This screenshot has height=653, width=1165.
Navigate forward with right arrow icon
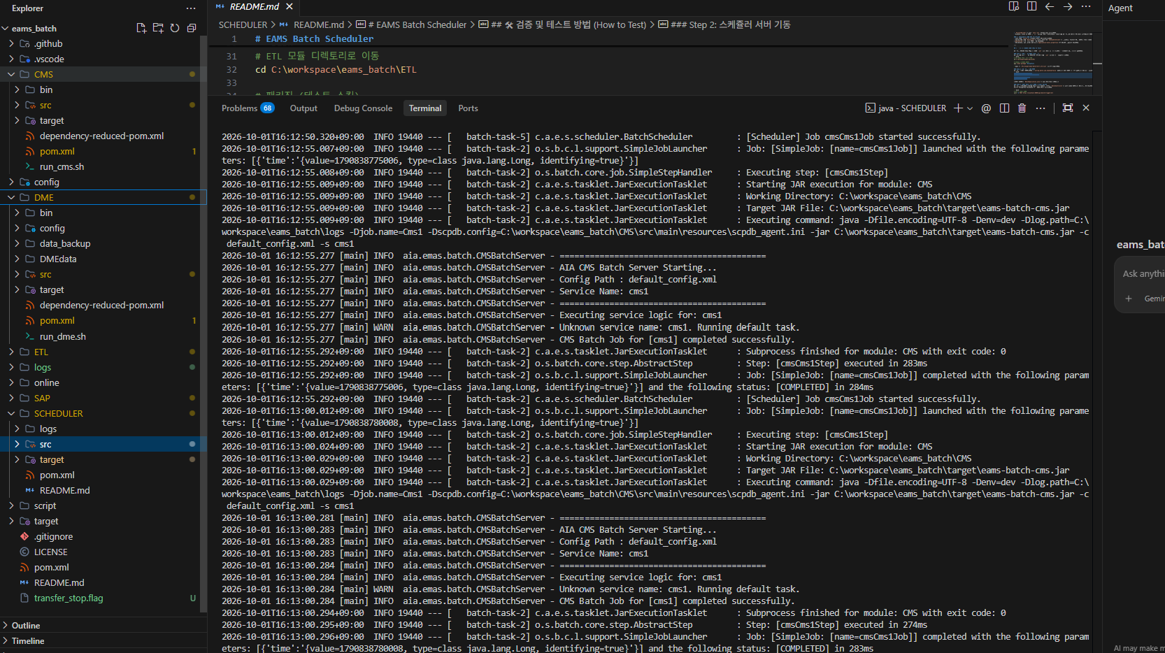click(x=1068, y=6)
